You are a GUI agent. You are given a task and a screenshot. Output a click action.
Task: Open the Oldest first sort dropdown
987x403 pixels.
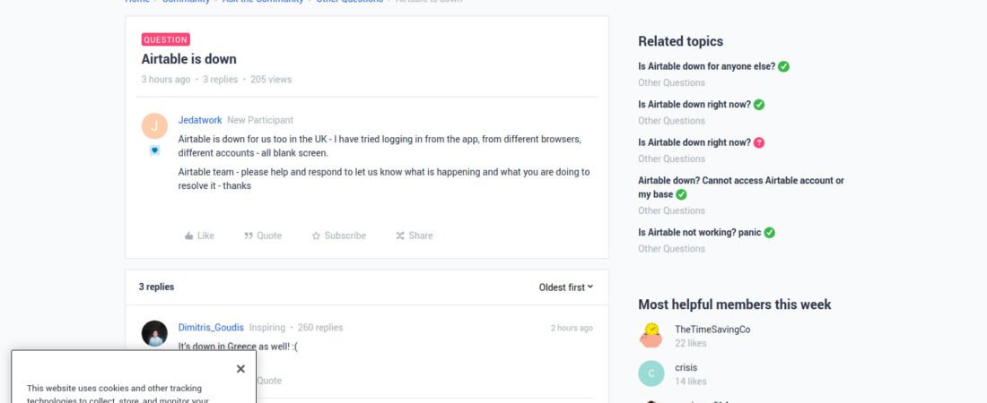point(565,287)
